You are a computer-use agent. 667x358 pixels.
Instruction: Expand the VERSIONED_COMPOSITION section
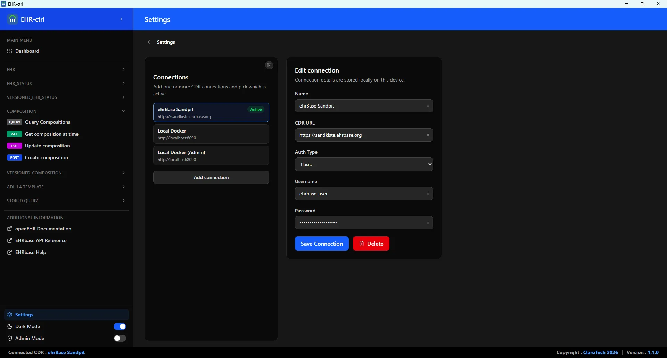66,173
